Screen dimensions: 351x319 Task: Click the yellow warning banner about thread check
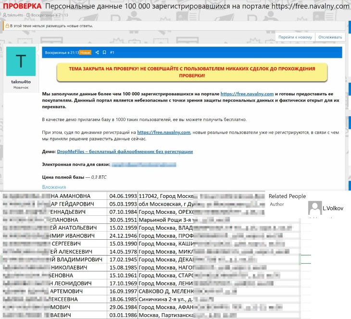192,72
